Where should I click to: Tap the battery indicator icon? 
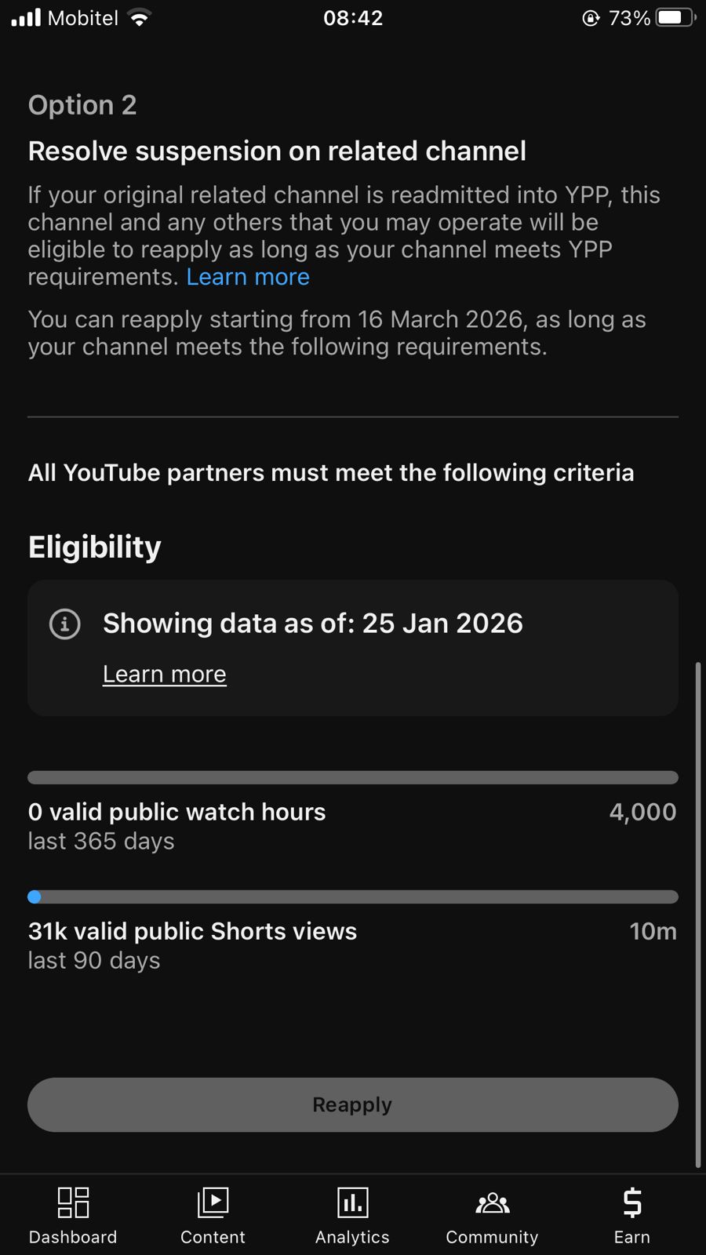click(x=675, y=18)
